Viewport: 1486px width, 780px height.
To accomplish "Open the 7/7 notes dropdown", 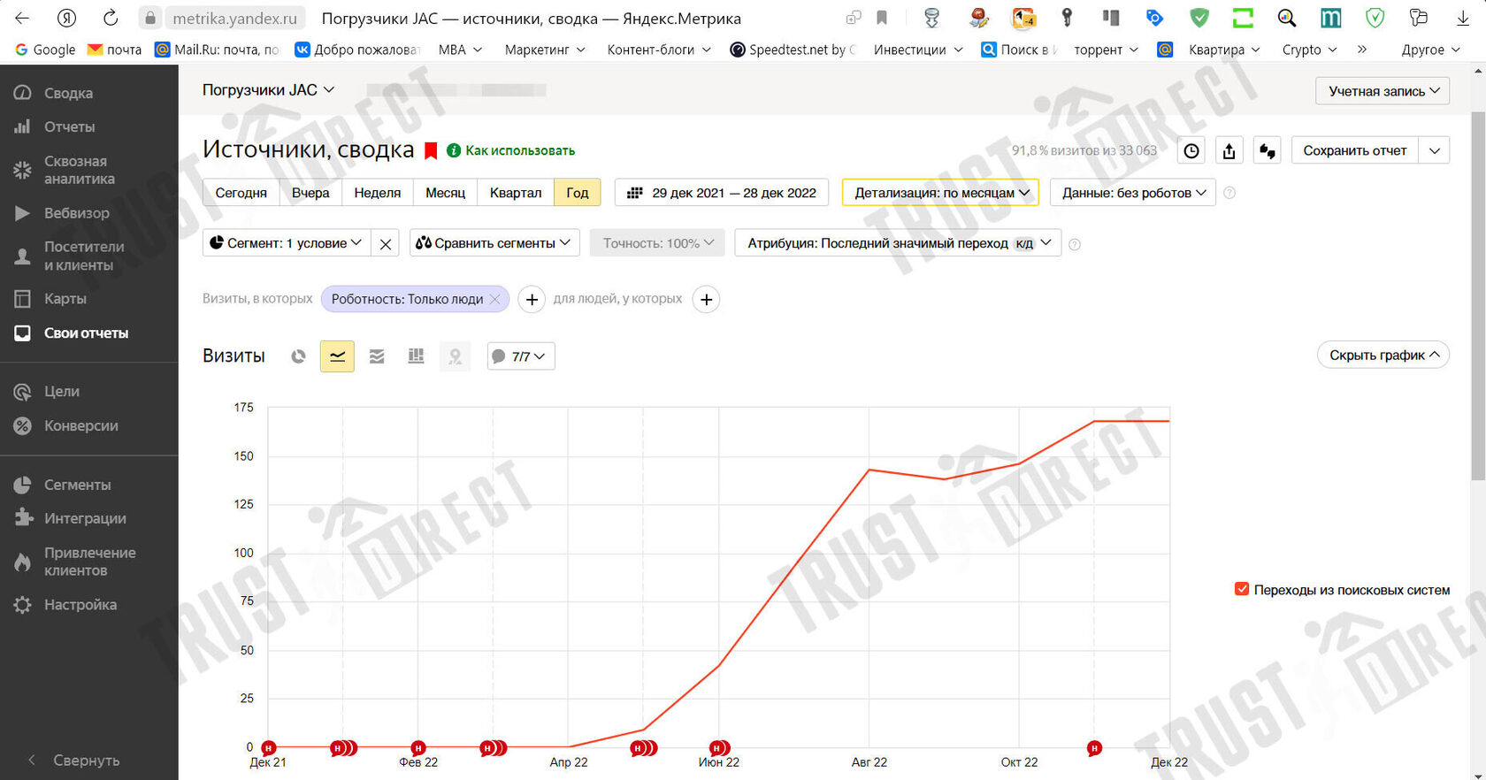I will coord(521,356).
